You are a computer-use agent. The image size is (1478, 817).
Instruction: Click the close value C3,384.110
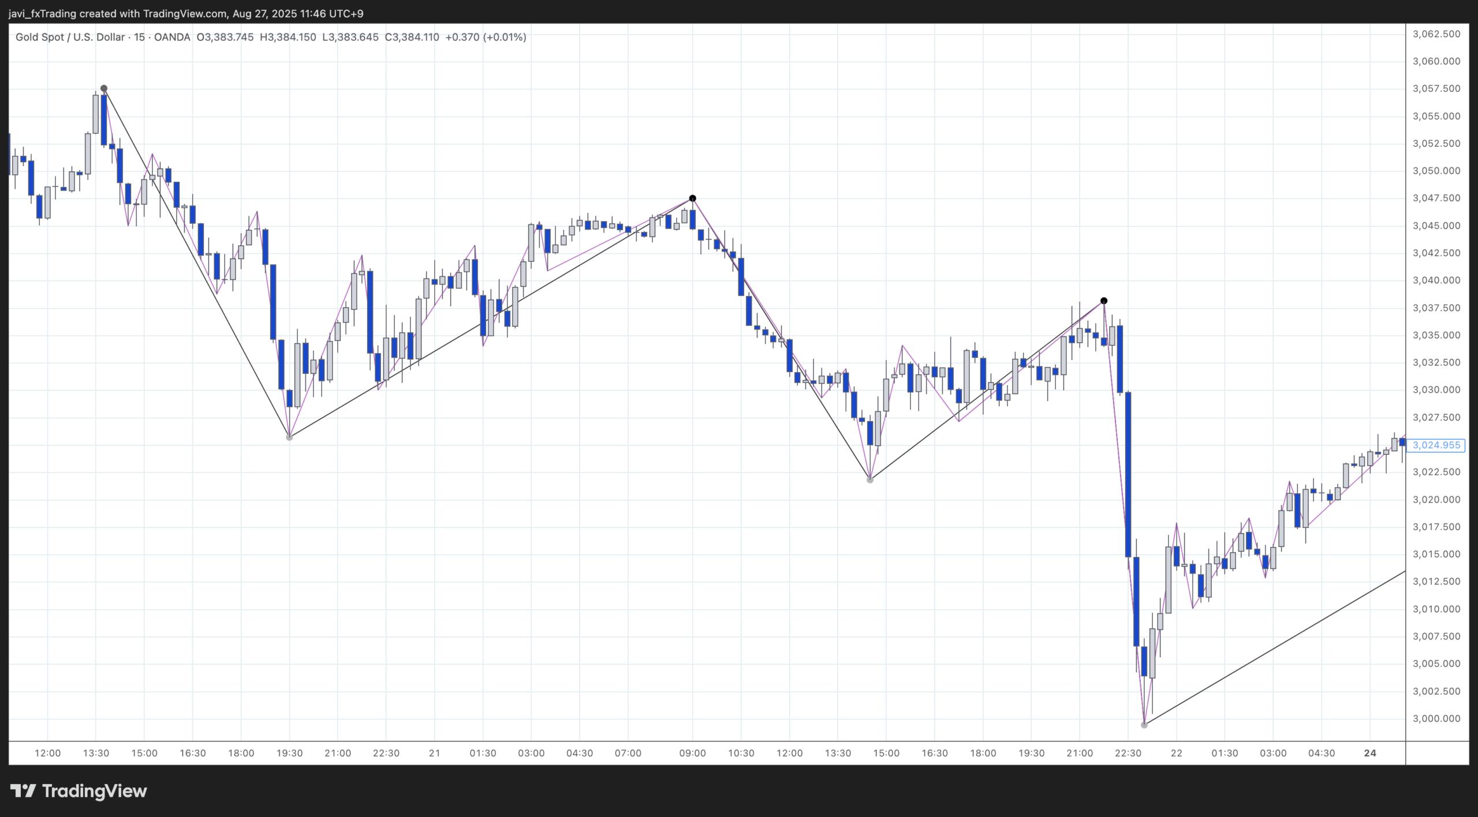point(412,36)
